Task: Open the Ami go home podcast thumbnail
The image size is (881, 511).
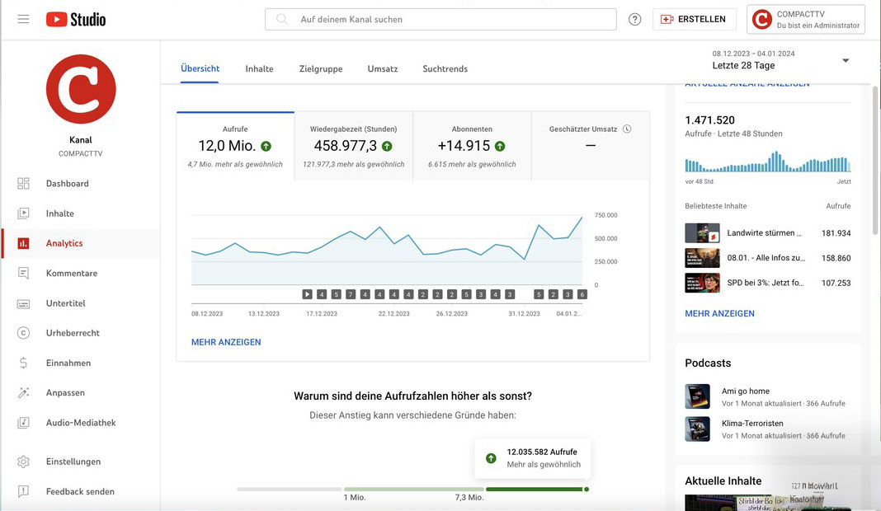Action: point(697,396)
